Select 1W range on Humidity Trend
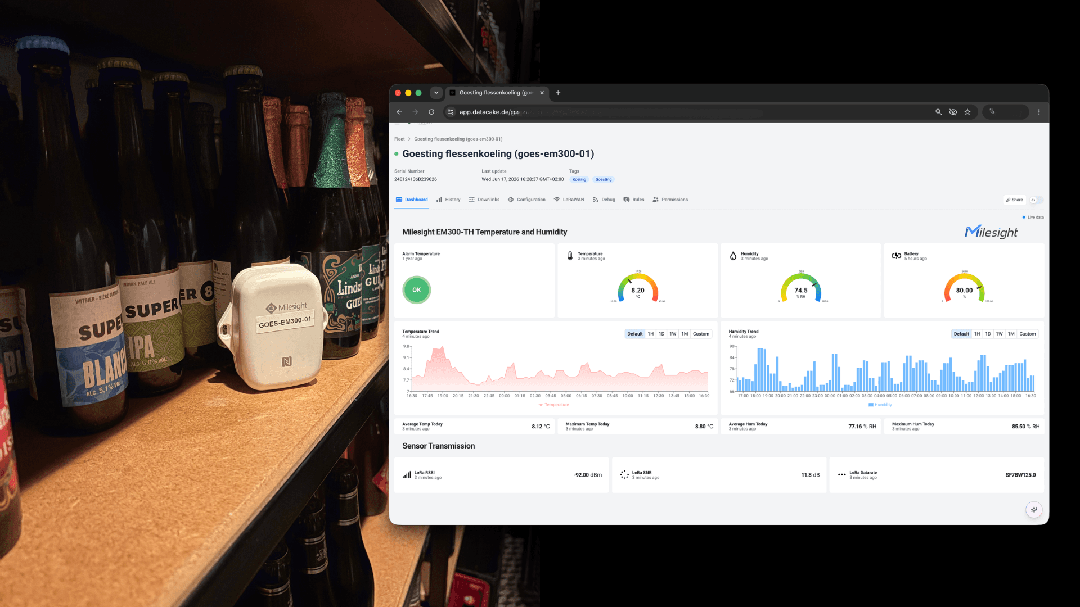Image resolution: width=1080 pixels, height=607 pixels. coord(1000,334)
